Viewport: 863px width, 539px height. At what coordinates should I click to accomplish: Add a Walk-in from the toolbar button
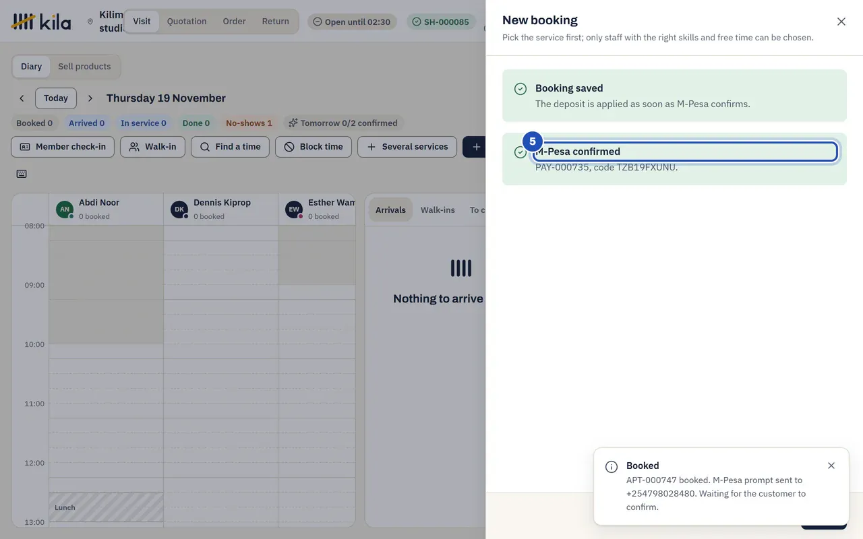pos(152,147)
